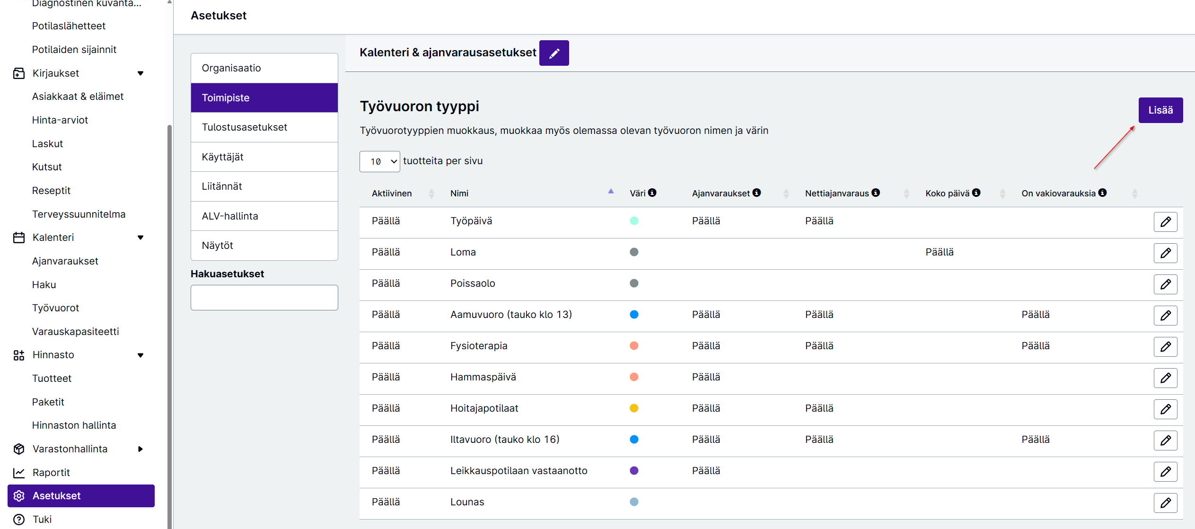The height and width of the screenshot is (529, 1195).
Task: Open the ALV-hallinta settings tab
Action: (x=264, y=216)
